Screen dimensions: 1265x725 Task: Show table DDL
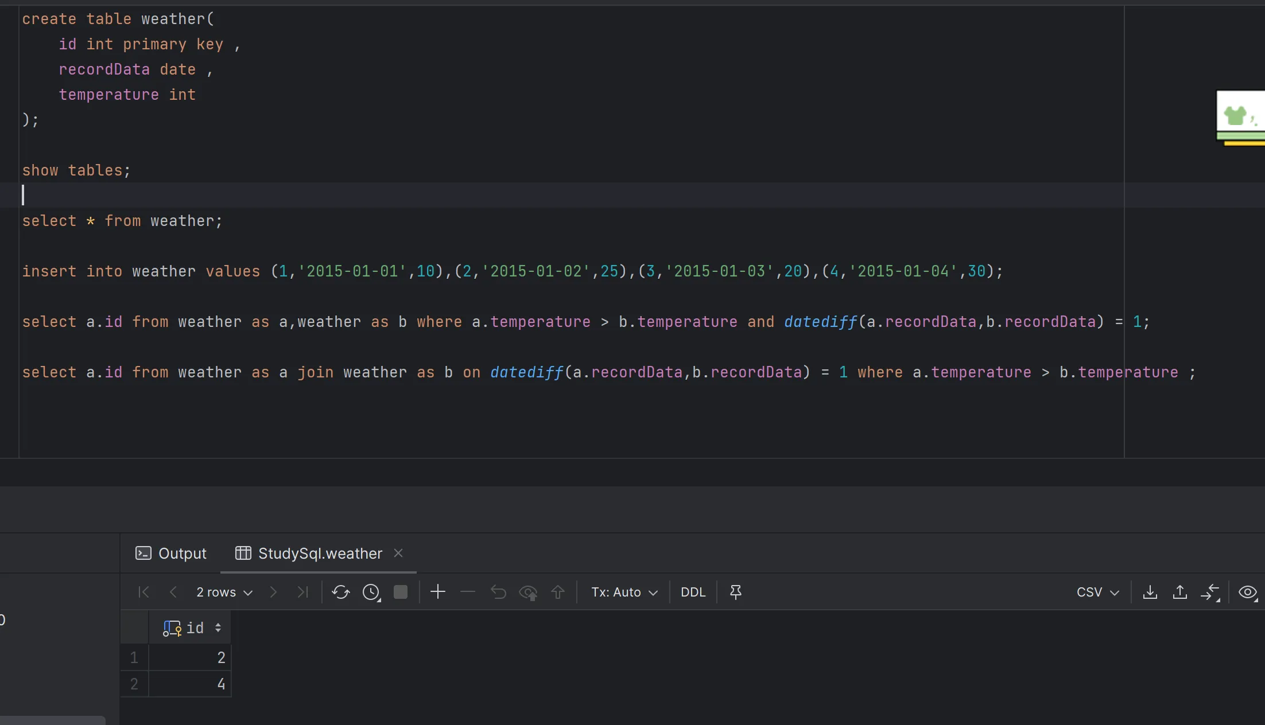tap(693, 592)
